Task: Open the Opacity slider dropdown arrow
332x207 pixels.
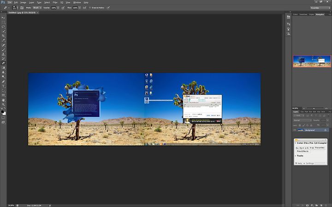Action: point(58,8)
